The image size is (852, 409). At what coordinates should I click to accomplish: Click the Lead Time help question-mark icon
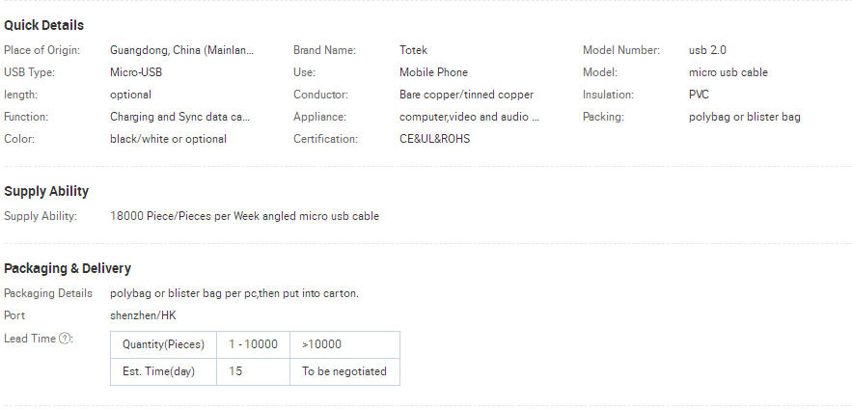67,339
